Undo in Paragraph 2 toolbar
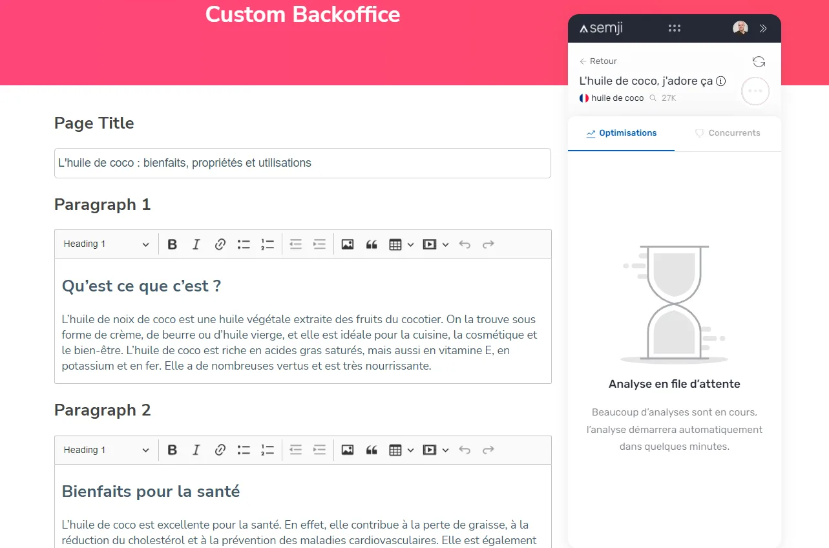The image size is (829, 548). (465, 450)
